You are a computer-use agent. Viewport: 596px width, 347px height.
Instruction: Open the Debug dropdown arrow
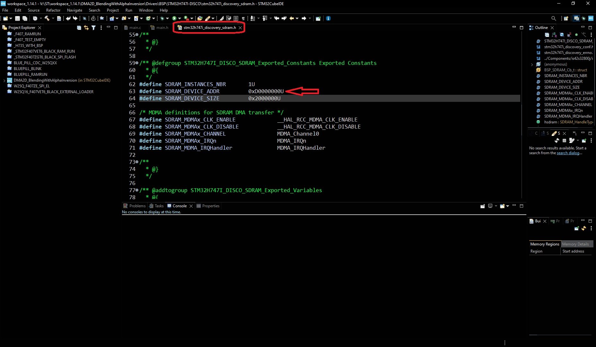click(167, 18)
